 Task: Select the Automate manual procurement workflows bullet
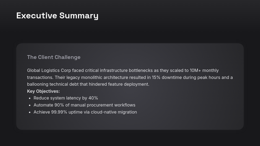(84, 105)
